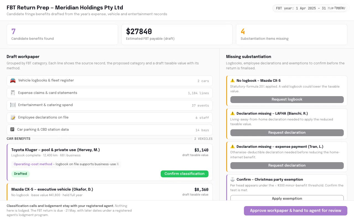
Task: Click the plate icon beside Entertainment & catering
Action: point(13,105)
